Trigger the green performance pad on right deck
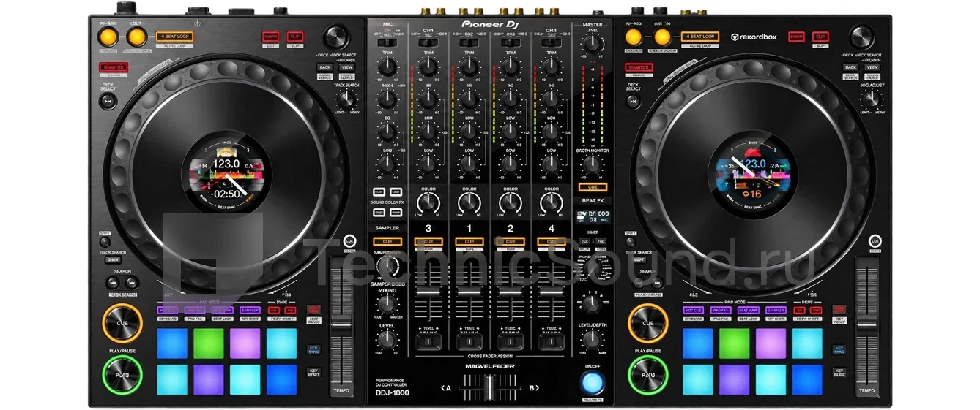Image resolution: width=980 pixels, height=410 pixels. [734, 343]
